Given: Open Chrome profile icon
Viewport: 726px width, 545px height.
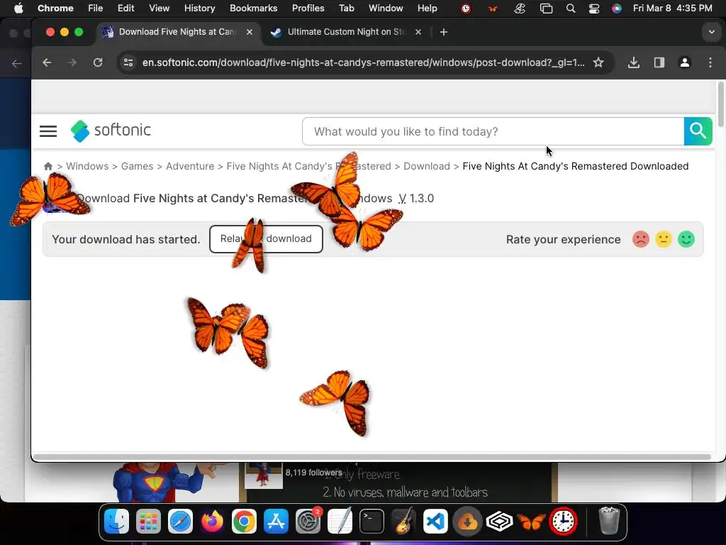Looking at the screenshot, I should [x=685, y=62].
